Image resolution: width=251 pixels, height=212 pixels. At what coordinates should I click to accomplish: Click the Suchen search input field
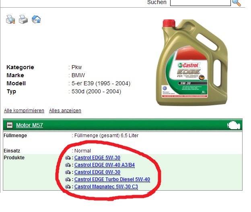pos(200,2)
